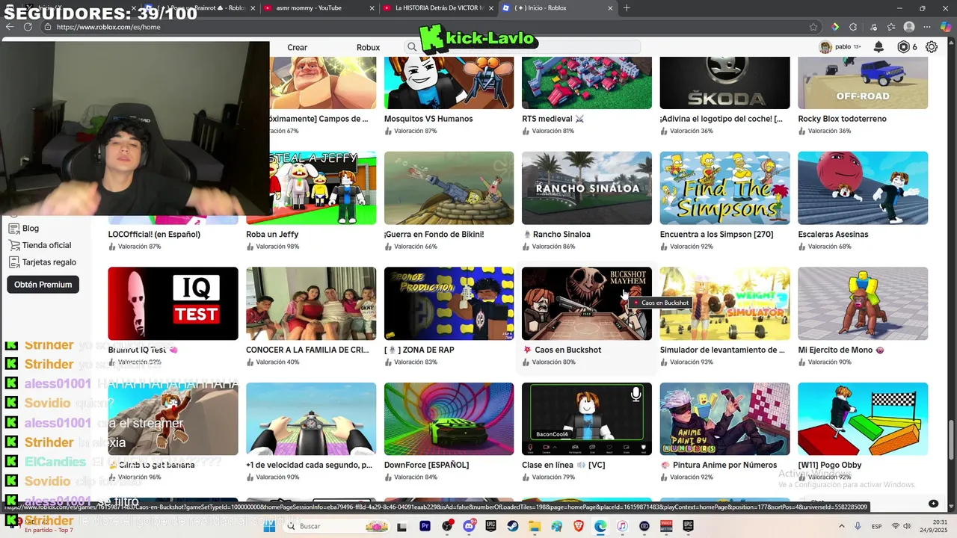The width and height of the screenshot is (957, 538).
Task: Open Clase en línea [VC] thumbnail
Action: (x=587, y=418)
